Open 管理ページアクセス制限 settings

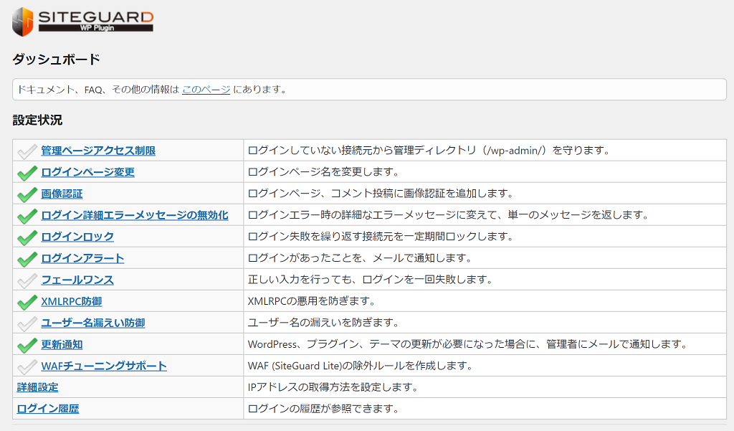point(98,151)
